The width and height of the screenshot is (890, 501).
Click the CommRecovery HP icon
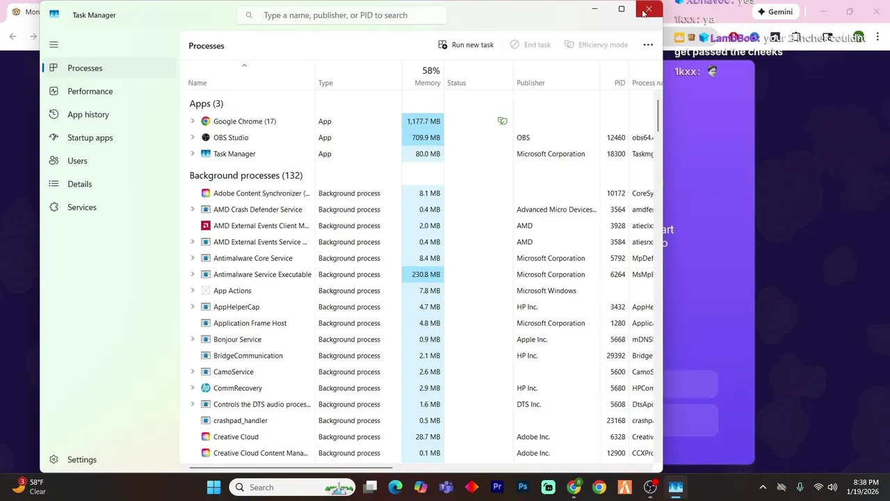coord(206,388)
